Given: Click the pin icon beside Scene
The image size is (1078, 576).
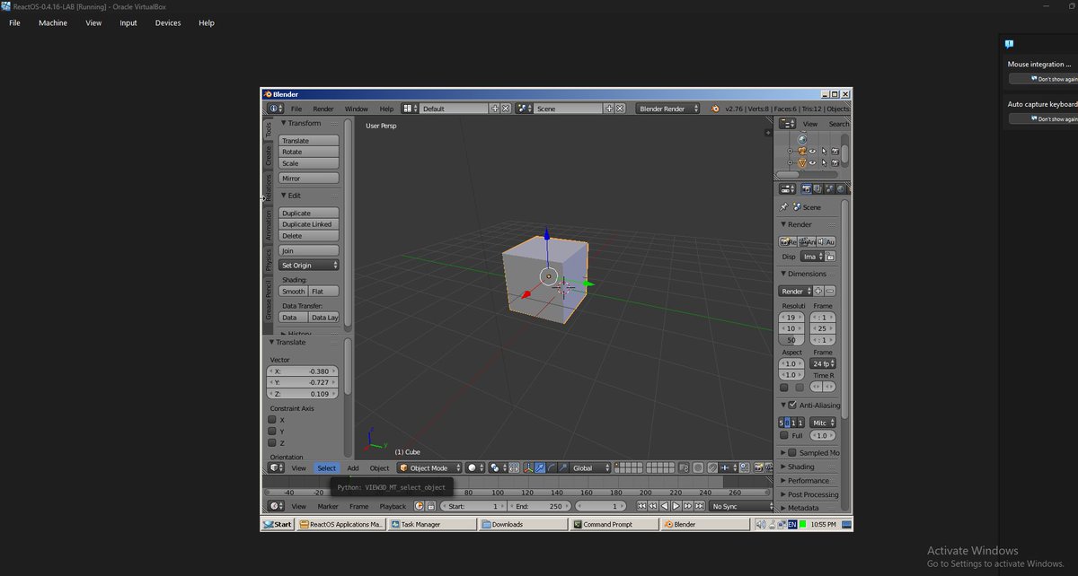Looking at the screenshot, I should pos(783,207).
